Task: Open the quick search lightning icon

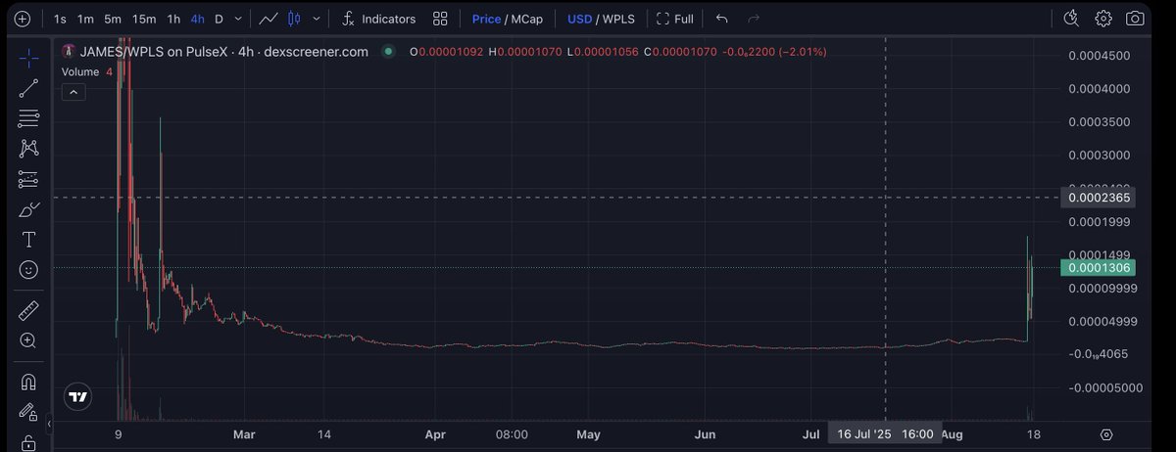Action: tap(1071, 19)
